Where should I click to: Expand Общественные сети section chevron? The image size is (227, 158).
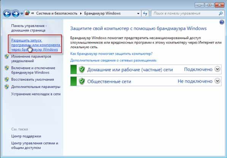pyautogui.click(x=217, y=81)
